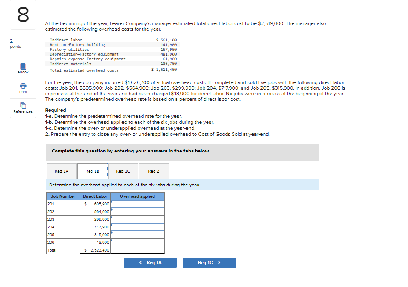This screenshot has height=287, width=408.
Task: Click the job number 206 cell
Action: click(63, 242)
